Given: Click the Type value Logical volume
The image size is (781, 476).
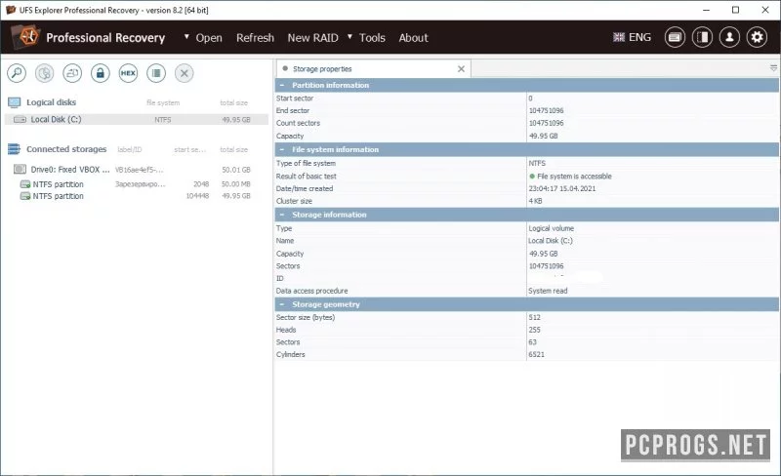Looking at the screenshot, I should point(551,228).
